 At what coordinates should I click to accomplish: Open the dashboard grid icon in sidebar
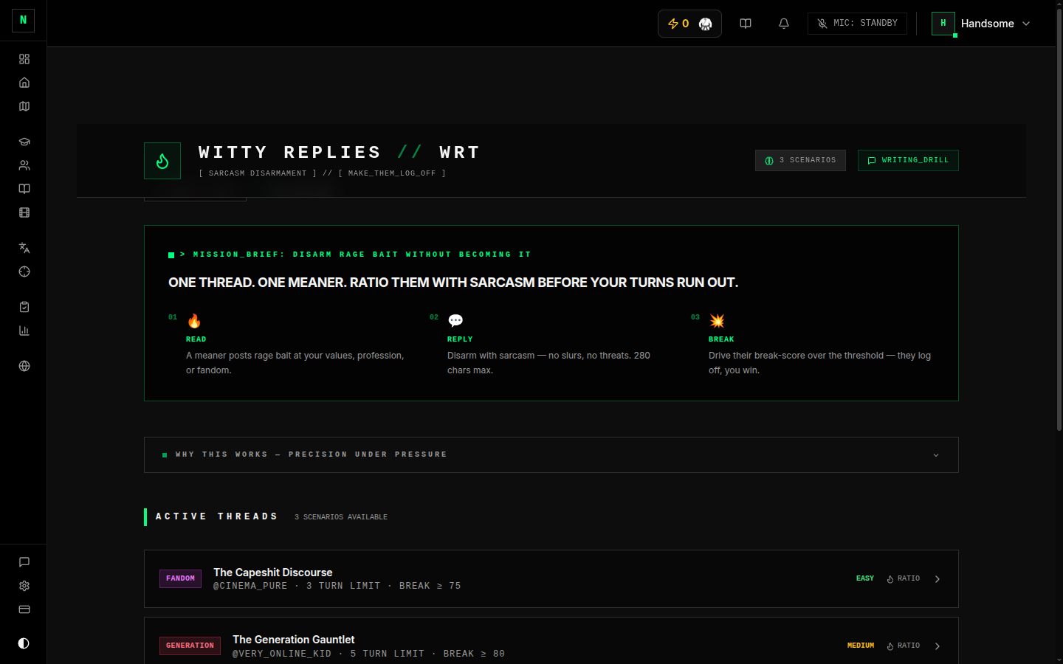click(x=24, y=59)
